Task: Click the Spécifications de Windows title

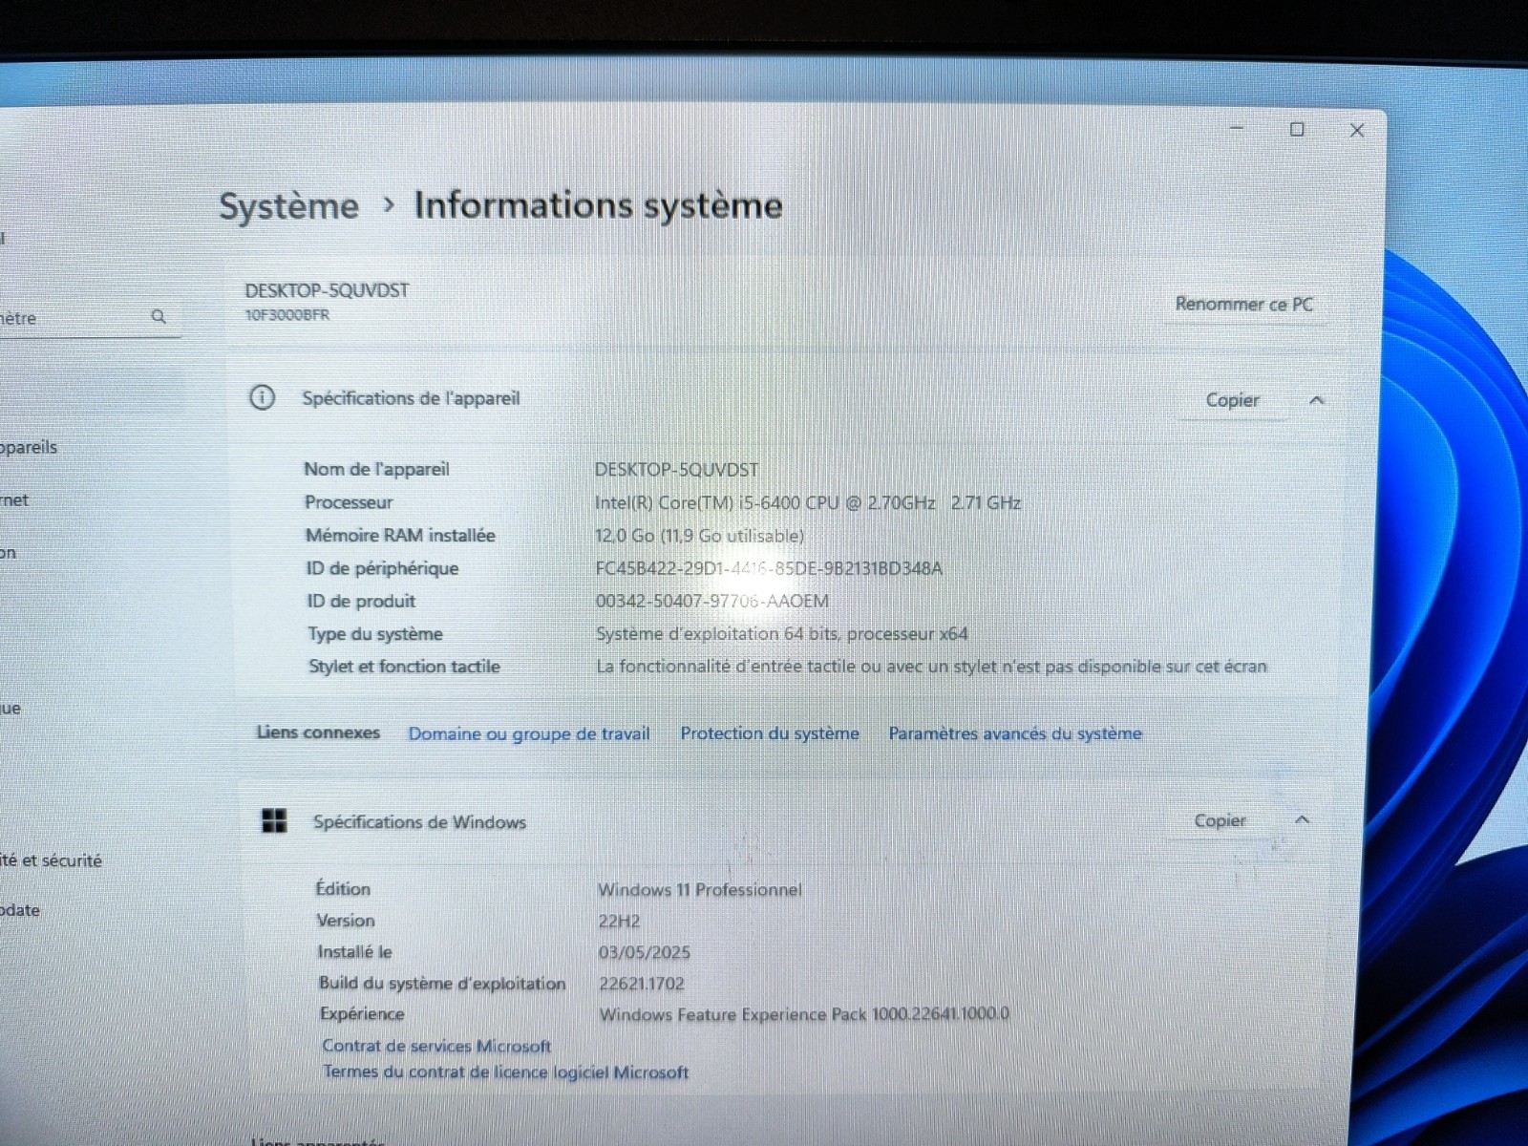Action: [x=419, y=821]
